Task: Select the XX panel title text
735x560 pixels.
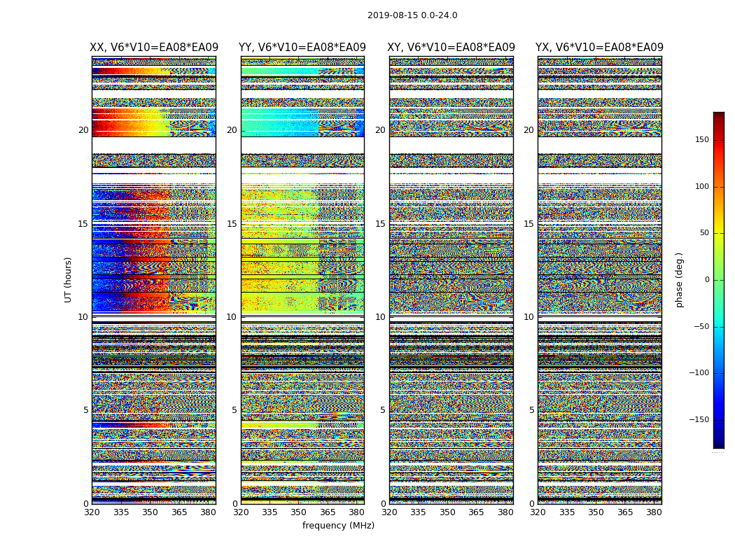Action: tap(154, 48)
